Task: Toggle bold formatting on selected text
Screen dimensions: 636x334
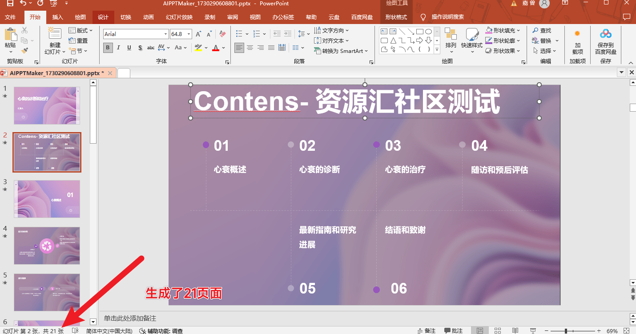Action: [107, 48]
